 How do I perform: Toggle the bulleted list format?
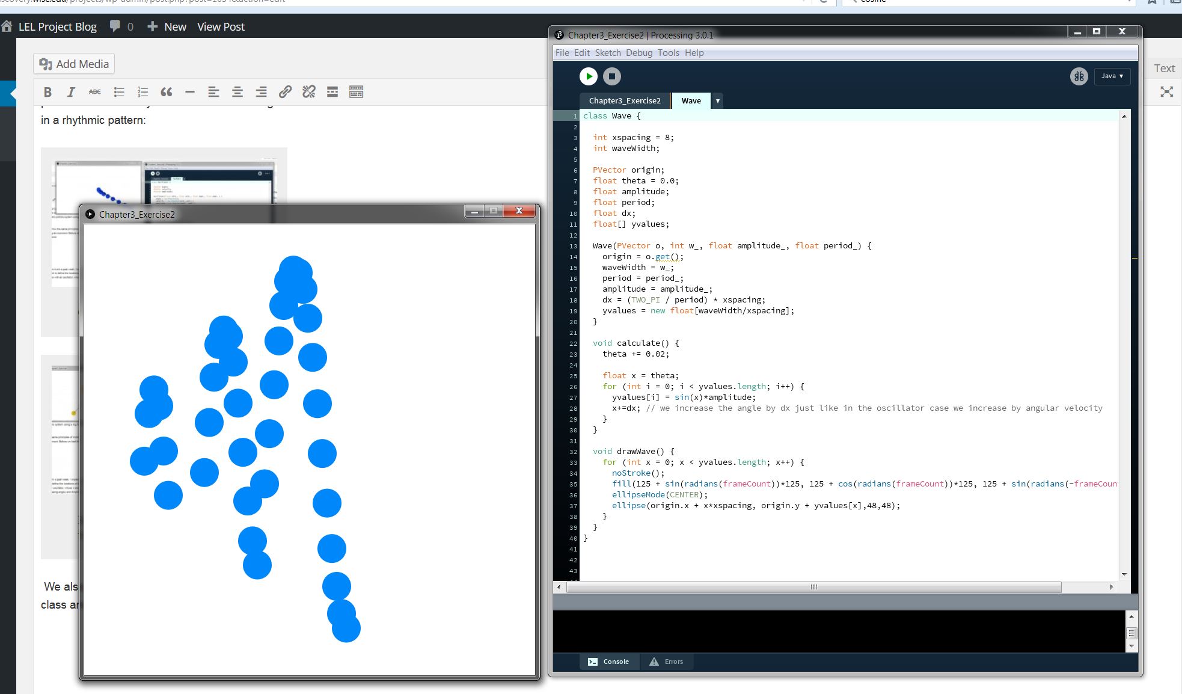(x=119, y=92)
